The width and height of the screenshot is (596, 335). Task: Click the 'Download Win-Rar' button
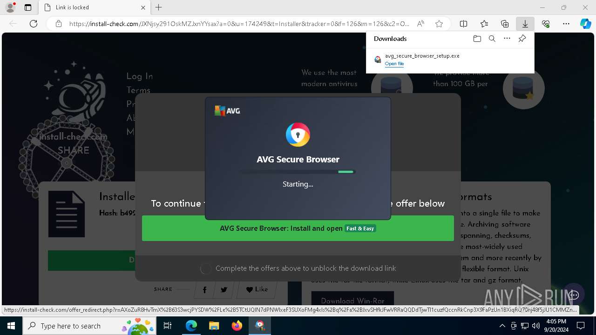352,301
